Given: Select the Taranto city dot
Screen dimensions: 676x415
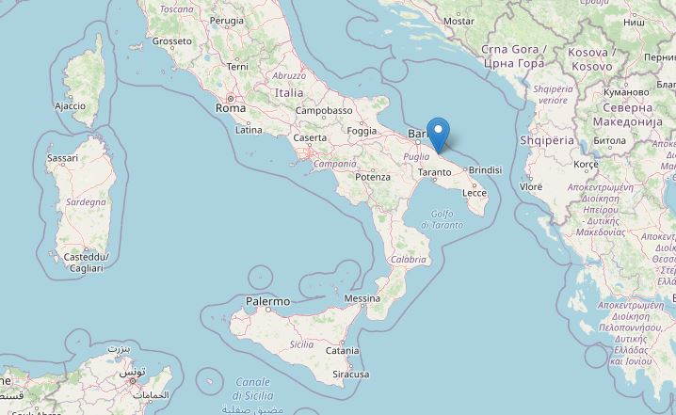Looking at the screenshot, I should pos(435,180).
